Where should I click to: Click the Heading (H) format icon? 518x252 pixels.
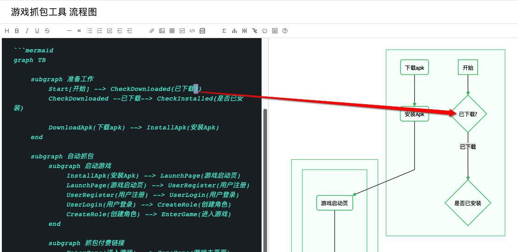point(7,31)
